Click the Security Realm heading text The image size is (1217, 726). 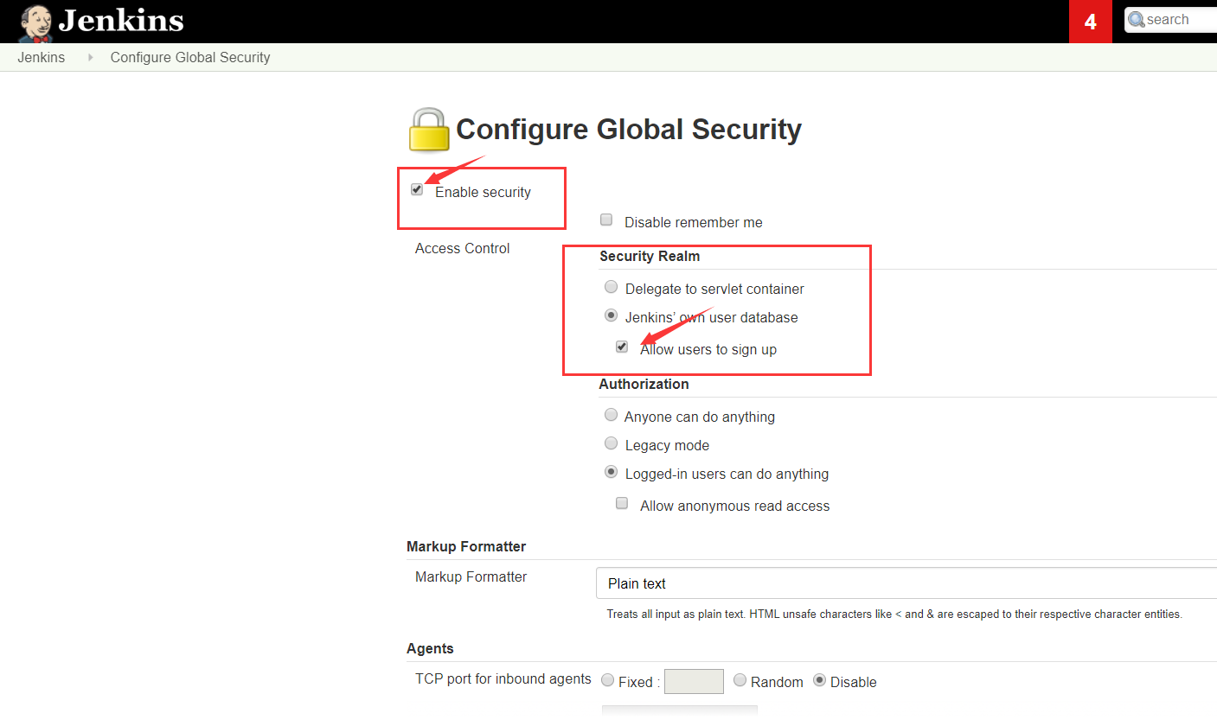[650, 257]
